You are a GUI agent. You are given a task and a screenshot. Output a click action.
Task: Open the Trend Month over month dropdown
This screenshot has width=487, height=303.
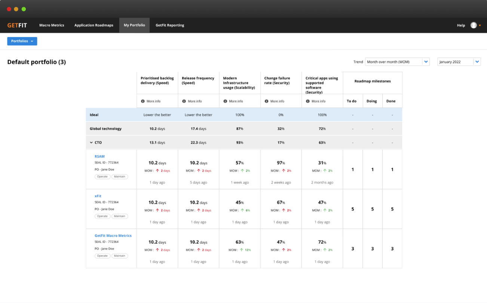pos(397,61)
